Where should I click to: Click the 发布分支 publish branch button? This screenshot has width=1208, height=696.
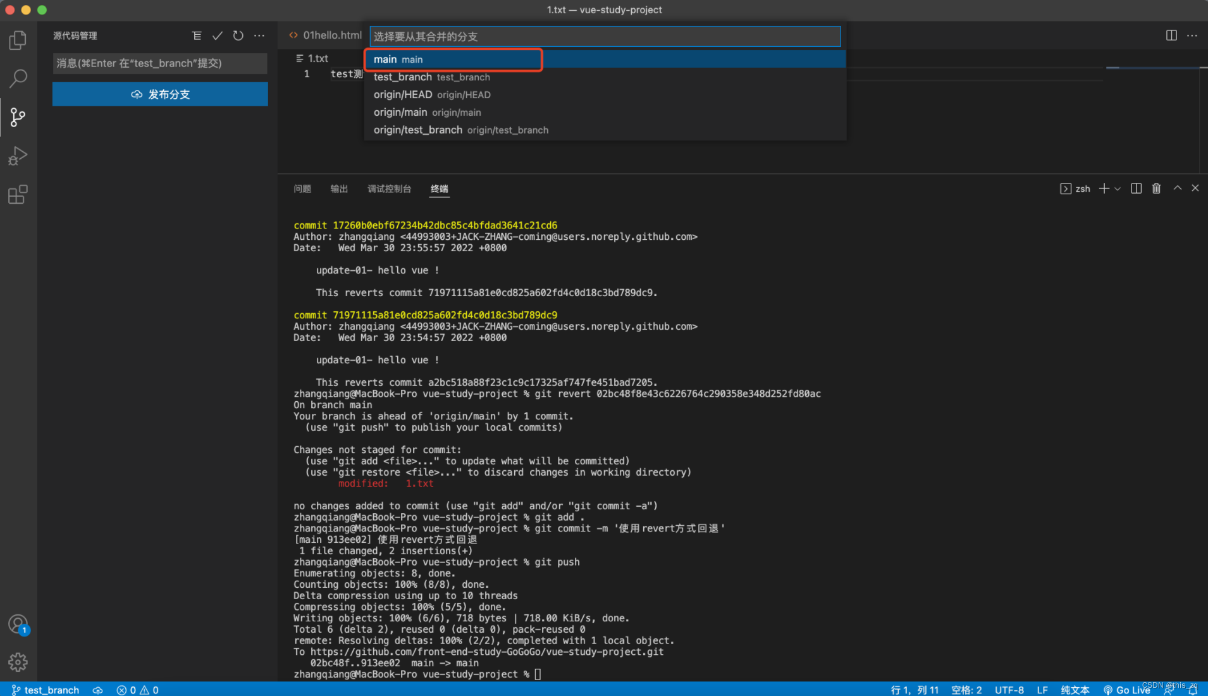tap(160, 94)
